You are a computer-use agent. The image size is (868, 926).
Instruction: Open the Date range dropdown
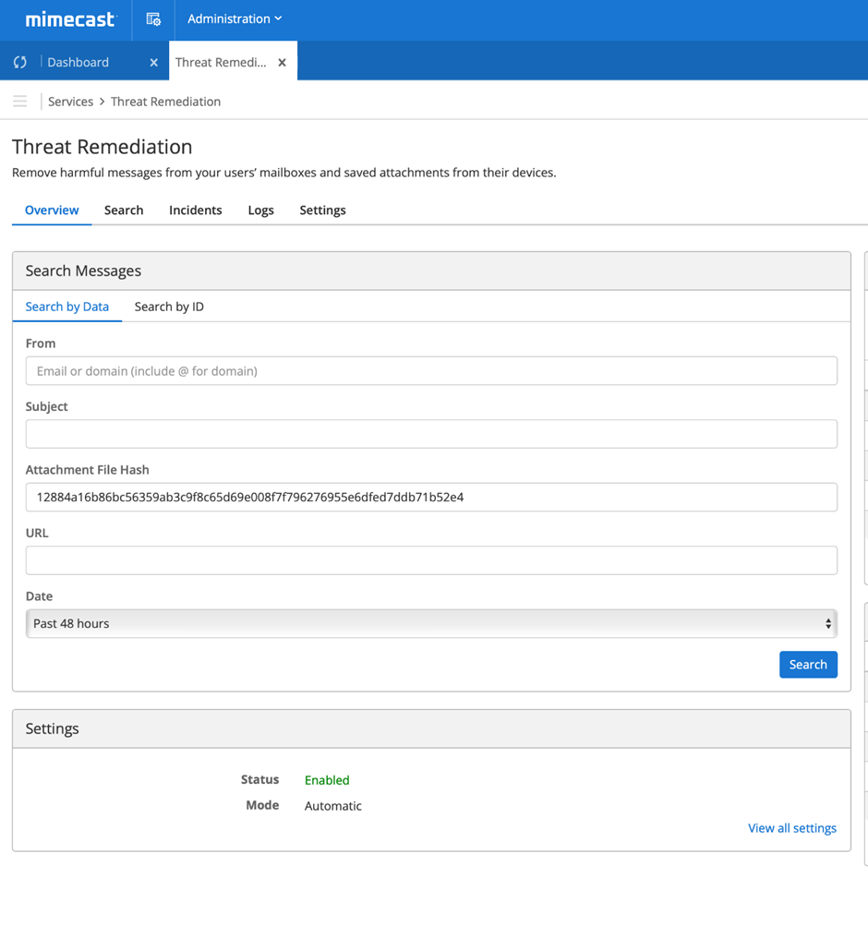coord(431,624)
